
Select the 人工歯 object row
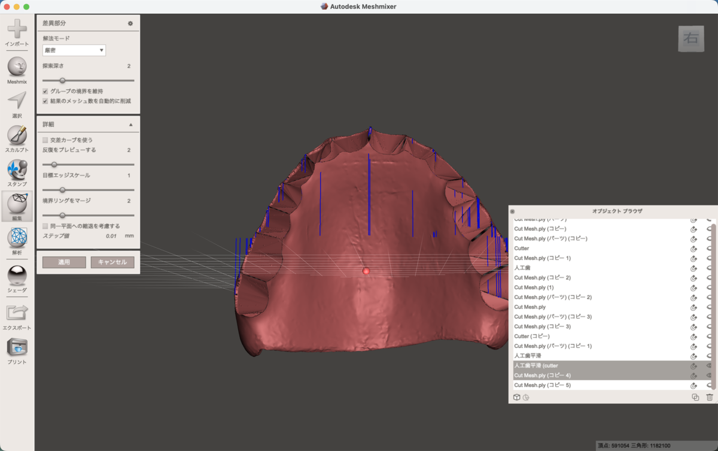click(x=611, y=268)
